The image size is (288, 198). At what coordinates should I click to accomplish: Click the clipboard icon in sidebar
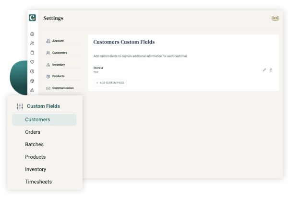pos(32,52)
